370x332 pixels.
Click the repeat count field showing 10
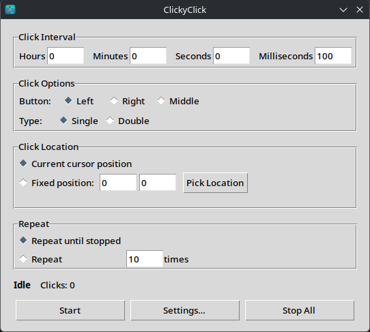pyautogui.click(x=145, y=259)
